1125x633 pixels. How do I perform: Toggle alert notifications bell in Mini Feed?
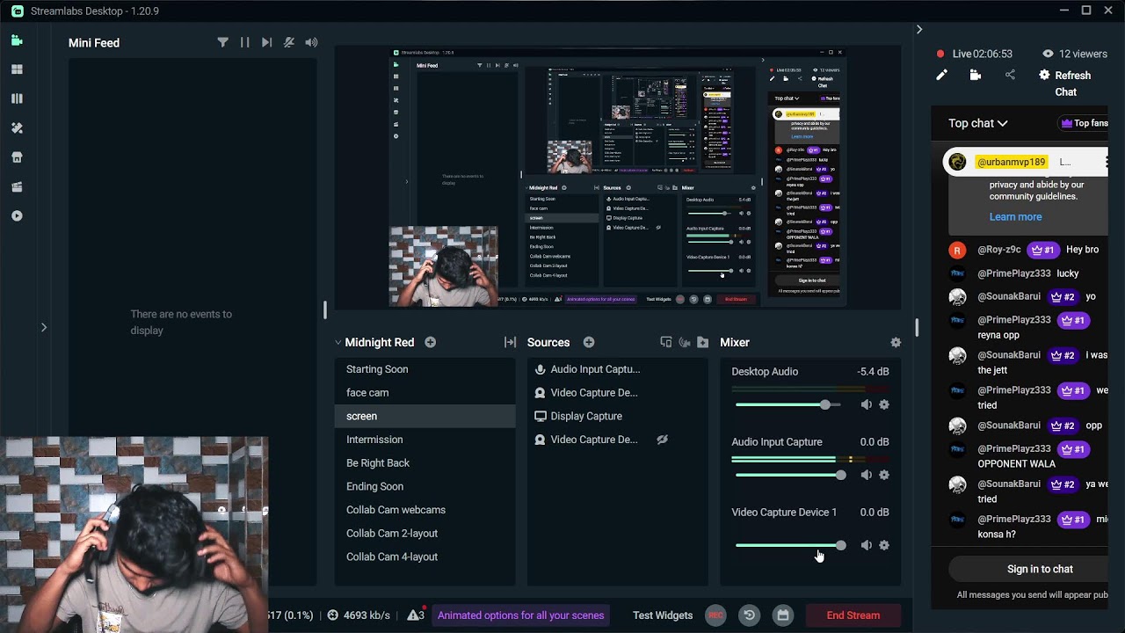pos(289,42)
